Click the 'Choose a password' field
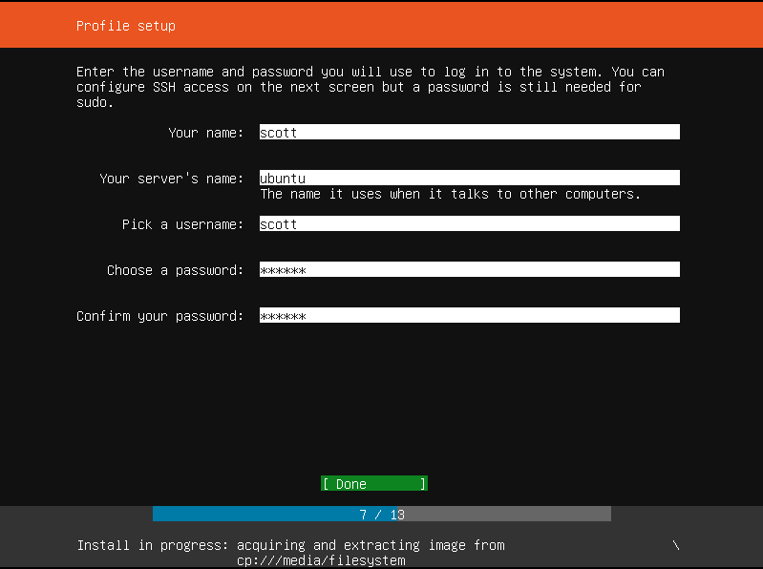Image resolution: width=763 pixels, height=569 pixels. (x=470, y=269)
